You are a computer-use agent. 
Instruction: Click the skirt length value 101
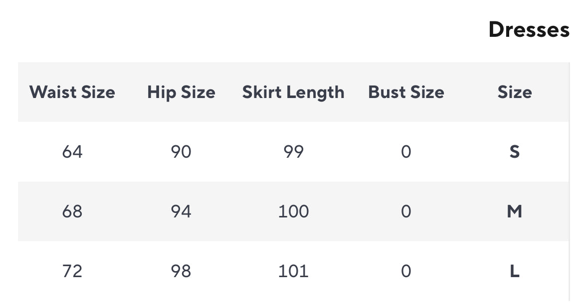tap(293, 271)
